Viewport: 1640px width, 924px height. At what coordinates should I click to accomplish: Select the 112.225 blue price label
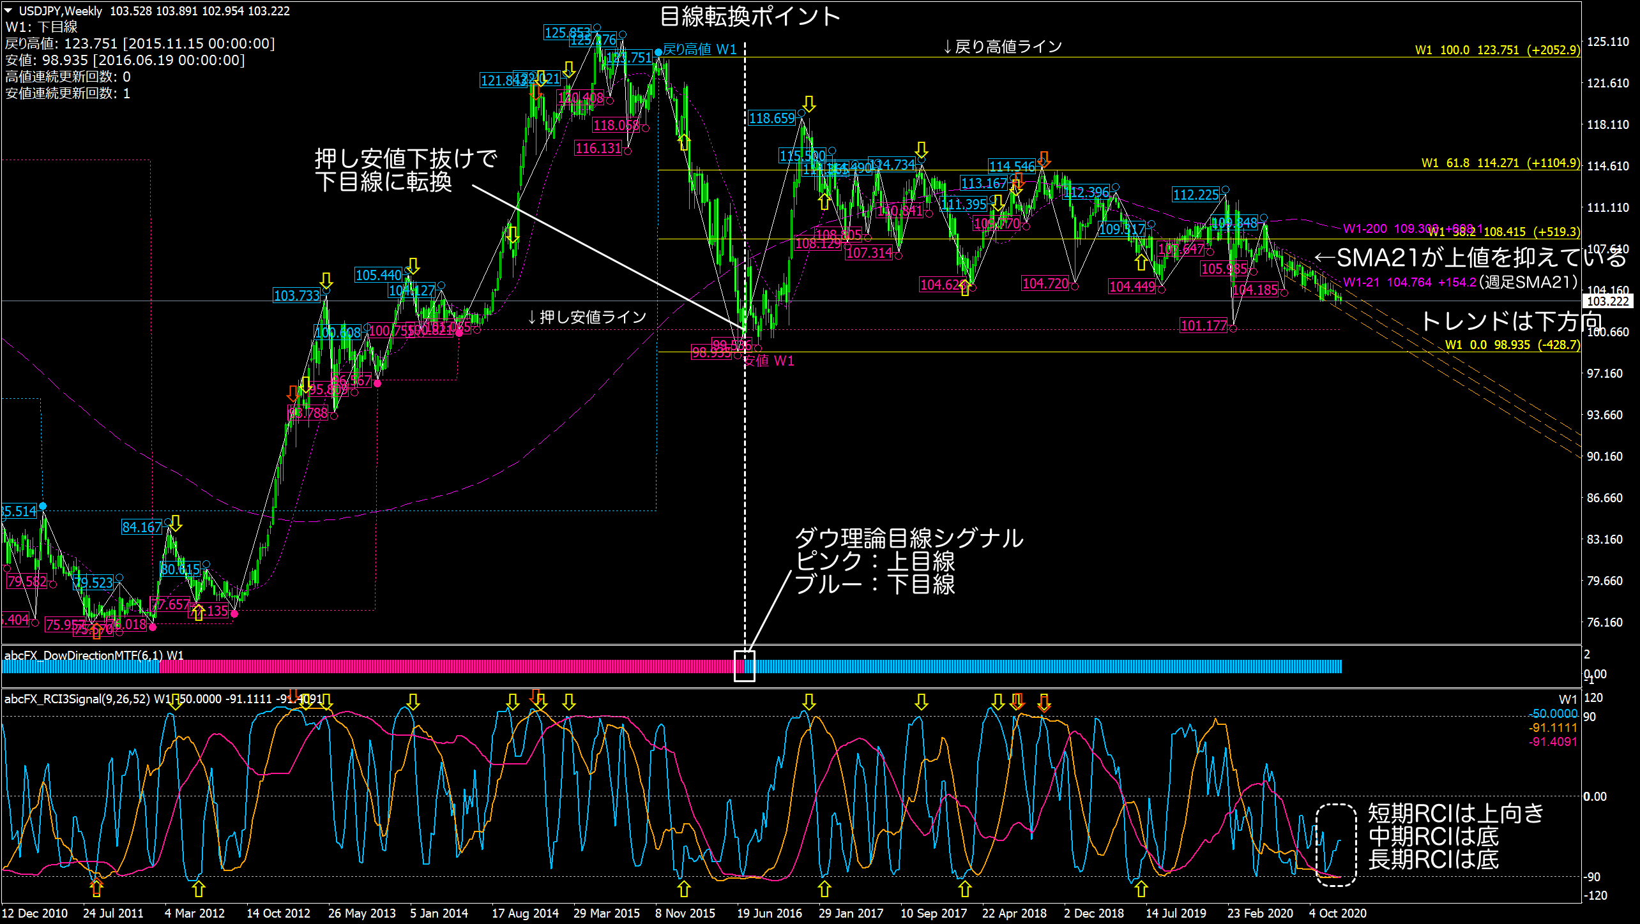[1196, 195]
